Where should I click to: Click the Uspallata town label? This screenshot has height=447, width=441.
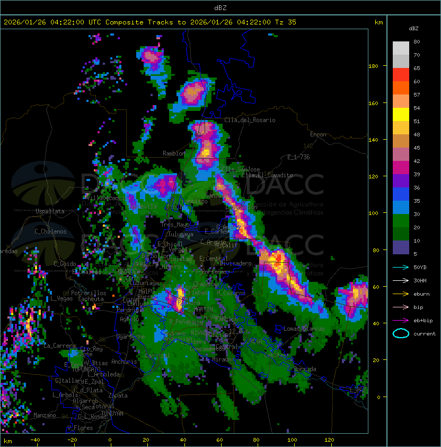pos(50,211)
